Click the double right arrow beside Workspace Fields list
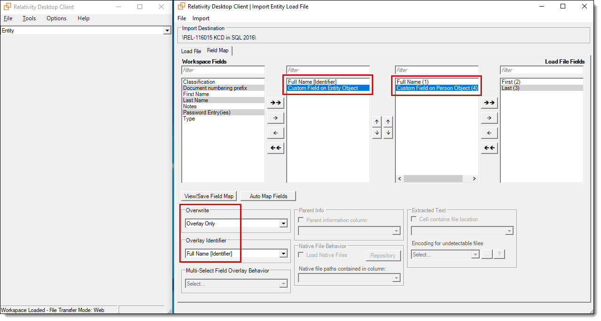The image size is (601, 321). click(275, 103)
